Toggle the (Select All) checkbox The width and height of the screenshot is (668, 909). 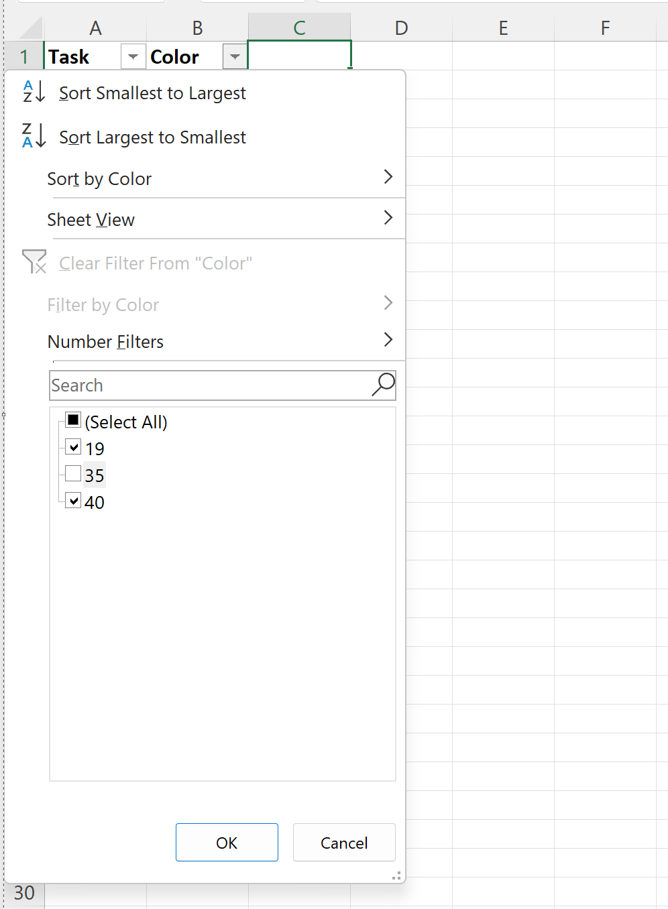[x=72, y=420]
